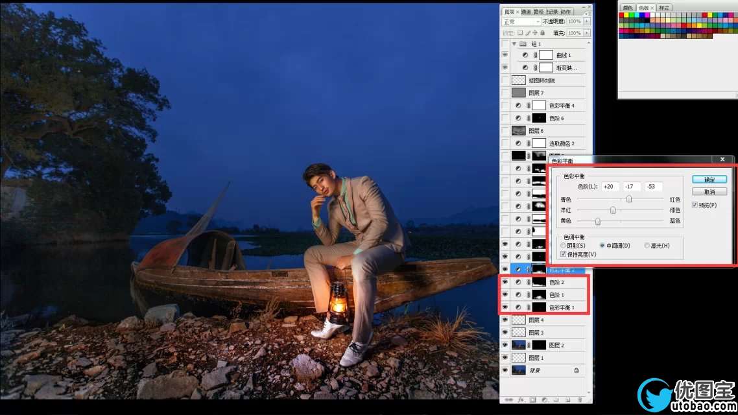Click the cyan-red 青色 slider handle

pos(629,200)
